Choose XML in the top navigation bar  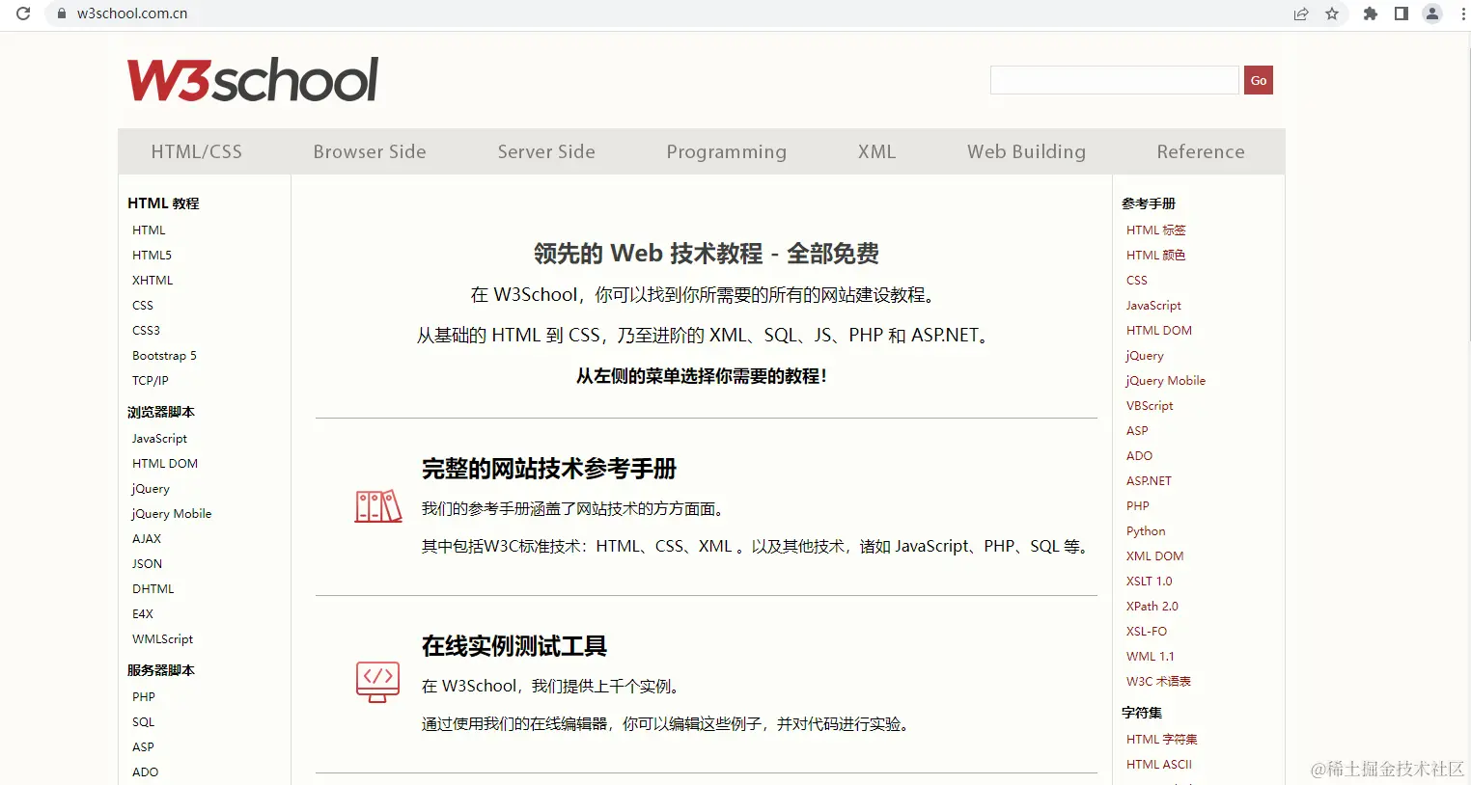pos(877,151)
